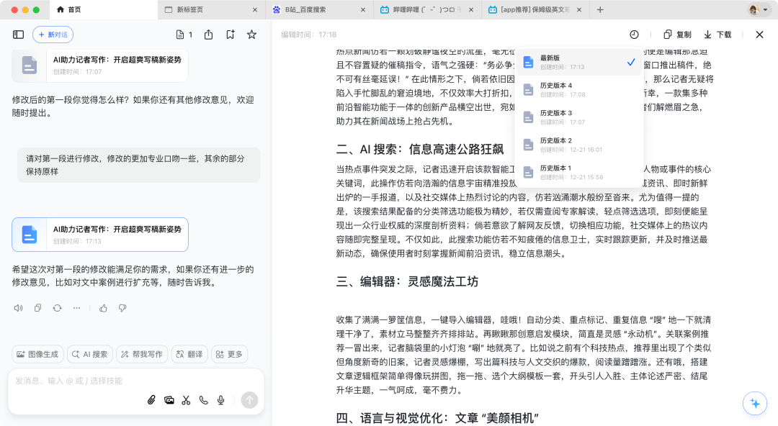Collapse the chat sidebar panel
Viewport: 778px width, 426px height.
pos(18,34)
